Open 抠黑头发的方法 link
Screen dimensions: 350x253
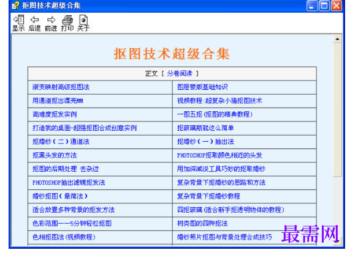(55, 155)
